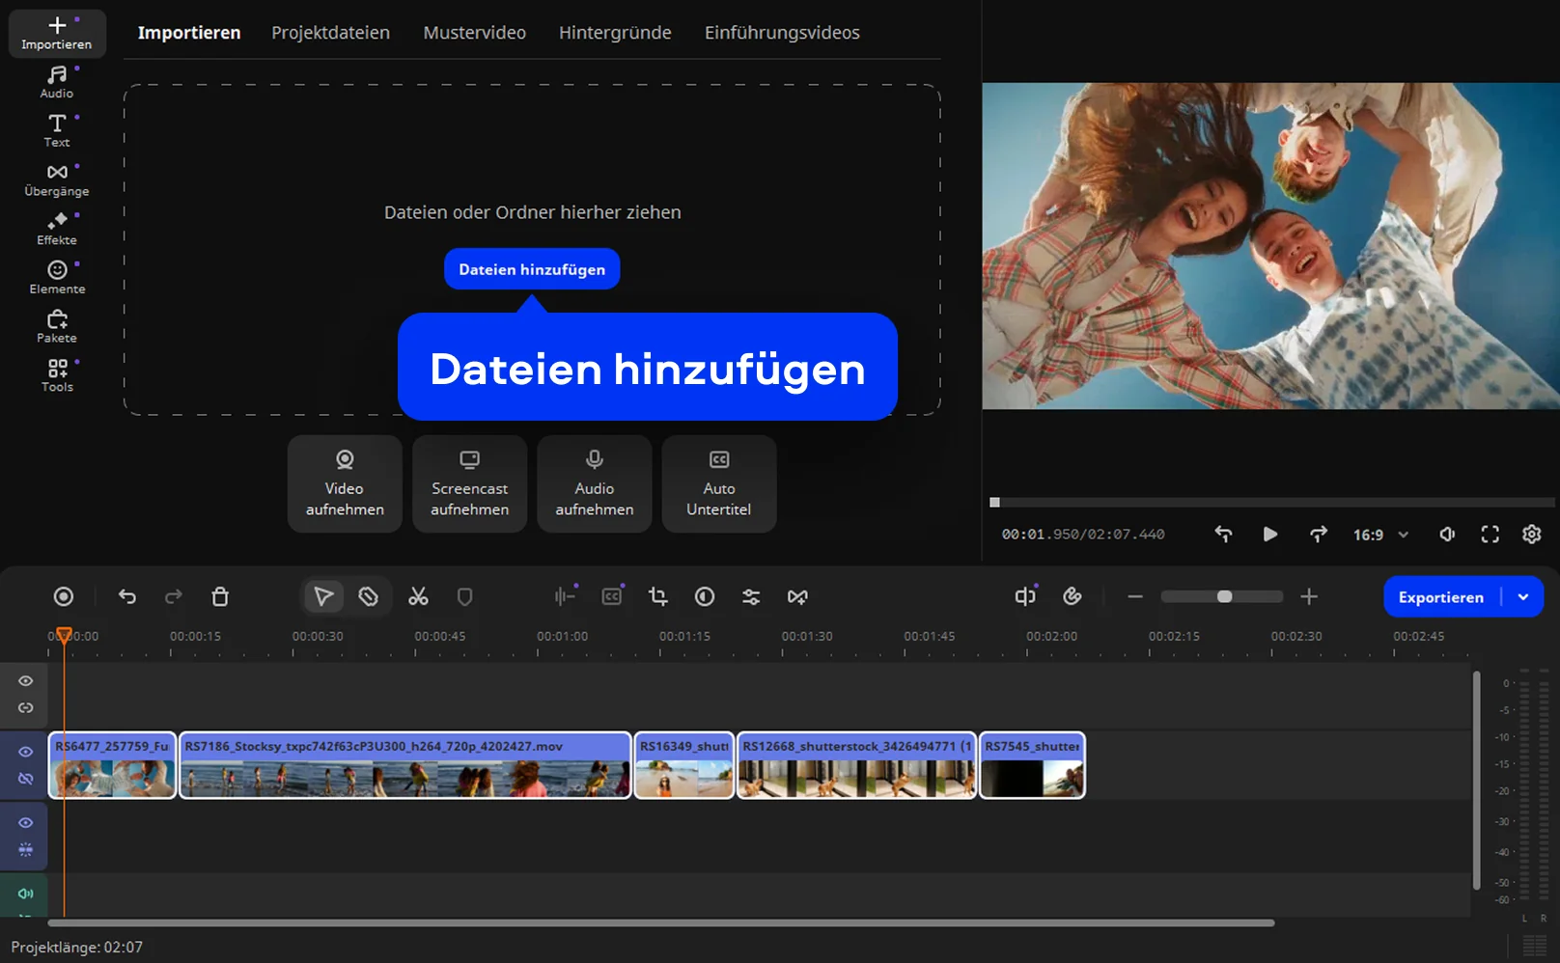Switch to the Projektdateien tab
Image resolution: width=1560 pixels, height=963 pixels.
[x=330, y=33]
